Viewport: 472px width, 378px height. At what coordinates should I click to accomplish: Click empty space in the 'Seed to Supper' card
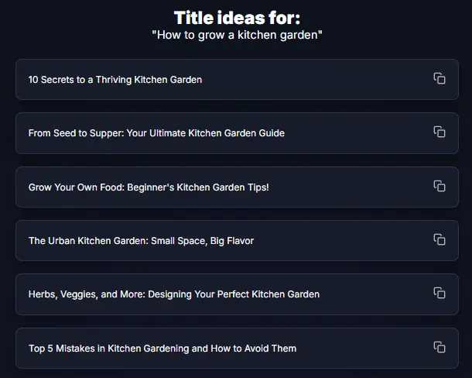coord(356,133)
